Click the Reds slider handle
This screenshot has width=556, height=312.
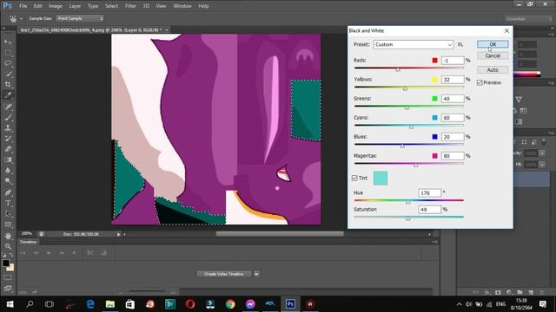tap(398, 69)
